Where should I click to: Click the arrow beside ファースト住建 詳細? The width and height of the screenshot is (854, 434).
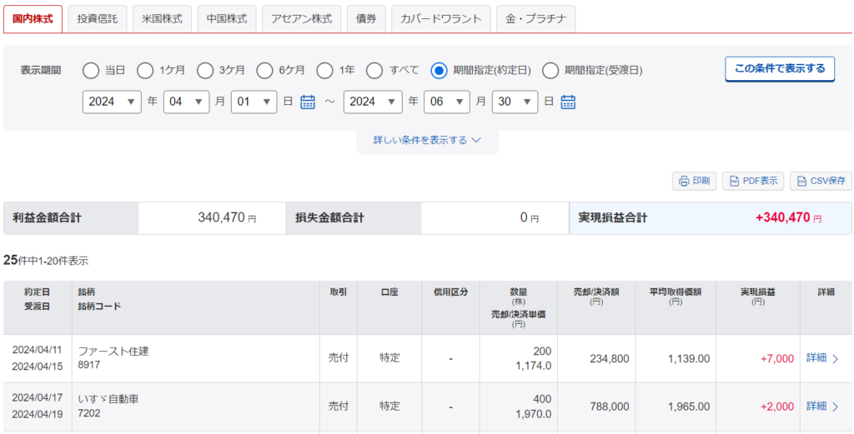[836, 358]
